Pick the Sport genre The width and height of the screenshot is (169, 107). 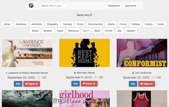(x=97, y=31)
